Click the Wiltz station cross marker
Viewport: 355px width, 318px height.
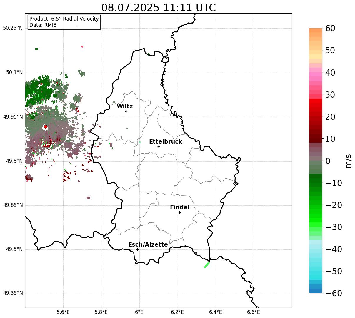[x=126, y=111]
